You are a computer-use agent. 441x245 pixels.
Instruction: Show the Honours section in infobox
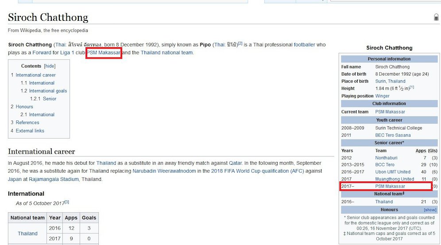[x=430, y=210]
